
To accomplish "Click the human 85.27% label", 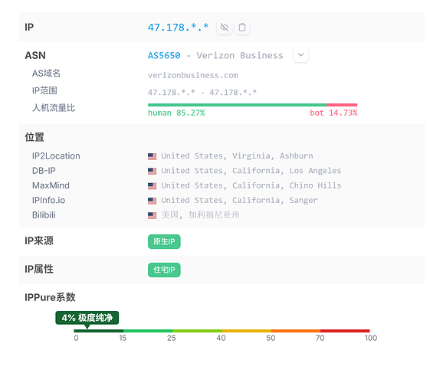I will (x=176, y=113).
